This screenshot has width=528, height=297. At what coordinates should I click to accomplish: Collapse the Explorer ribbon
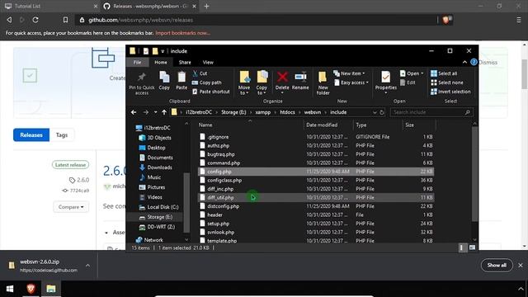[x=464, y=62]
